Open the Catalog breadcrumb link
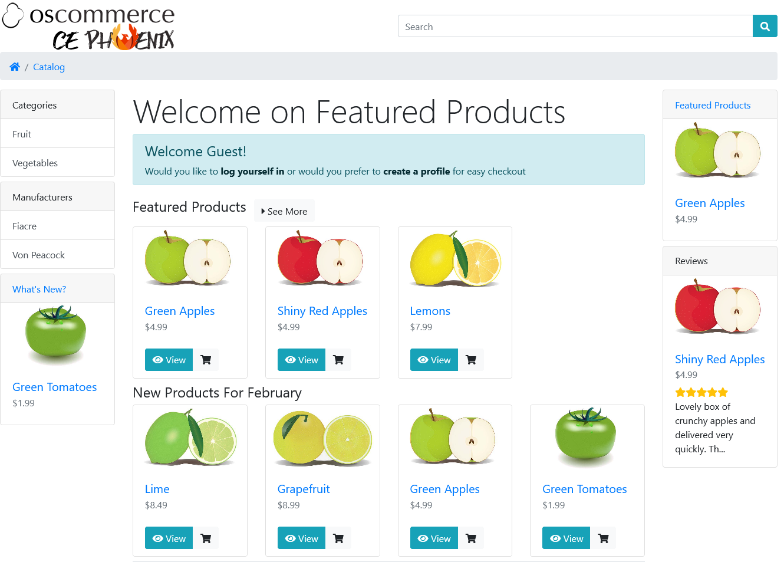 click(49, 67)
